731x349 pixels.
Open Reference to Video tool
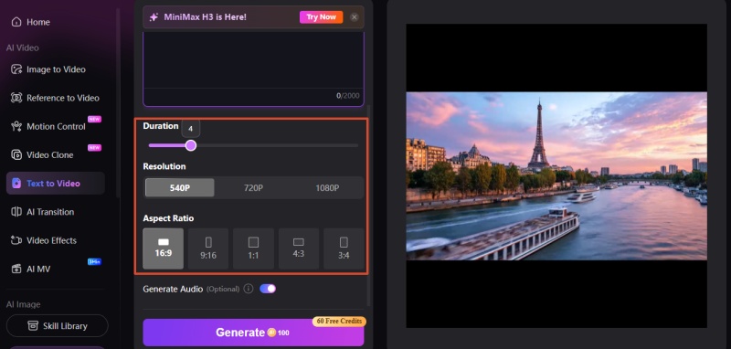click(x=55, y=98)
